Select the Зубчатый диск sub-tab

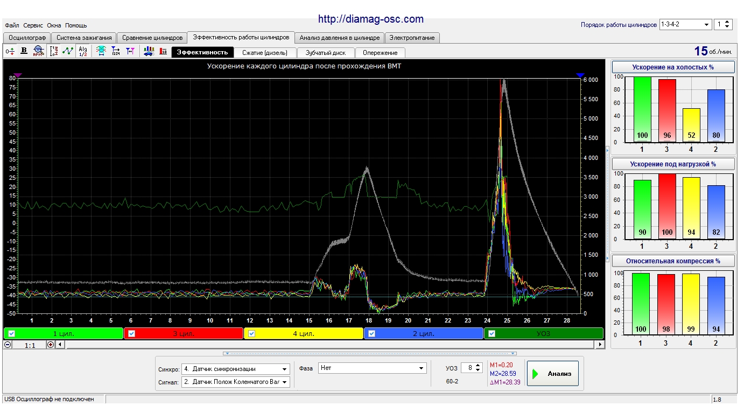[325, 53]
